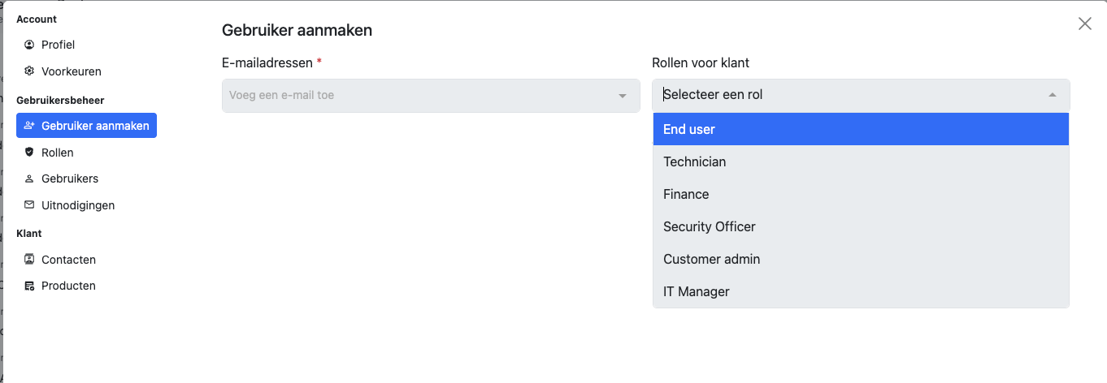Open the Voorkeuren page label
The width and height of the screenshot is (1107, 383).
pos(72,71)
